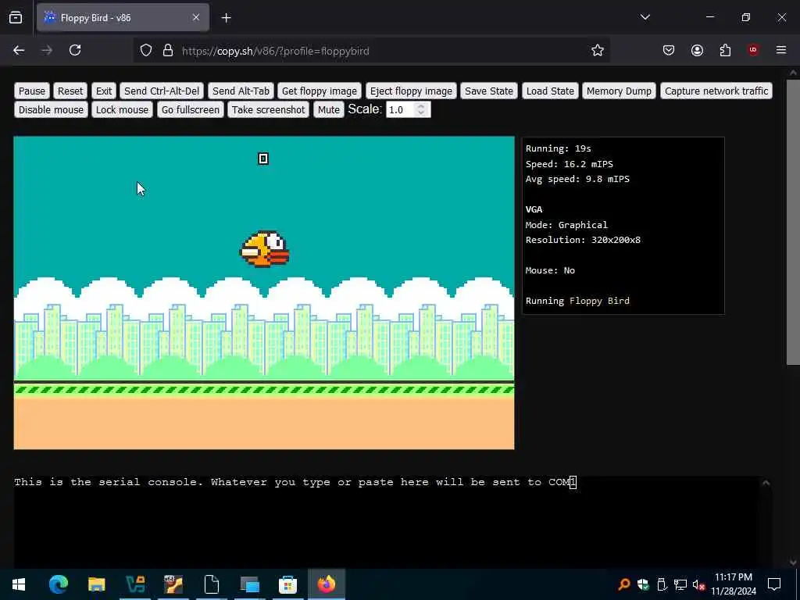Open Firefox View recent browsing icon
Screen dimensions: 800x600
(16, 17)
